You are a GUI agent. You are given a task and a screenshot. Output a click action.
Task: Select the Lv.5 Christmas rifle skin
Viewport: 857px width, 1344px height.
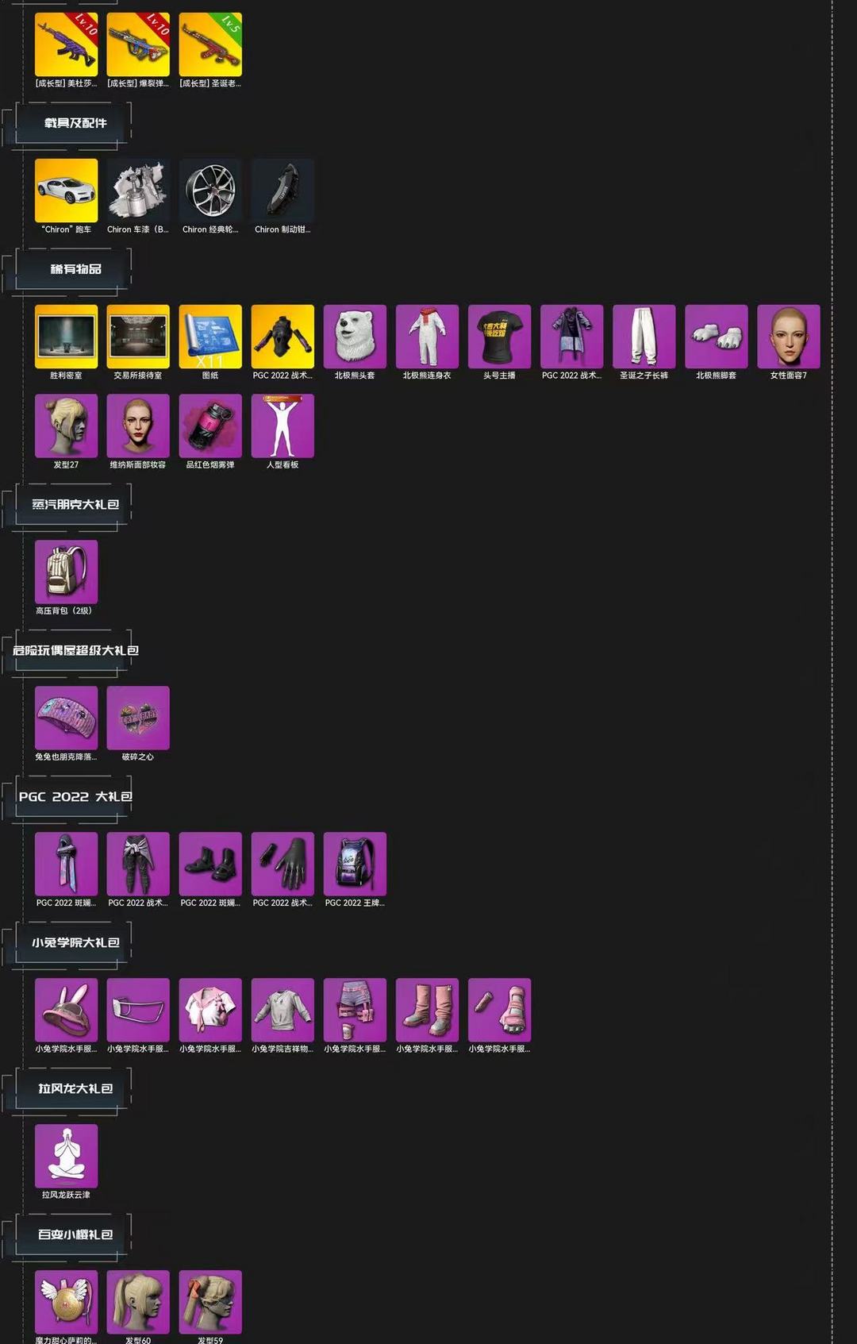point(210,44)
